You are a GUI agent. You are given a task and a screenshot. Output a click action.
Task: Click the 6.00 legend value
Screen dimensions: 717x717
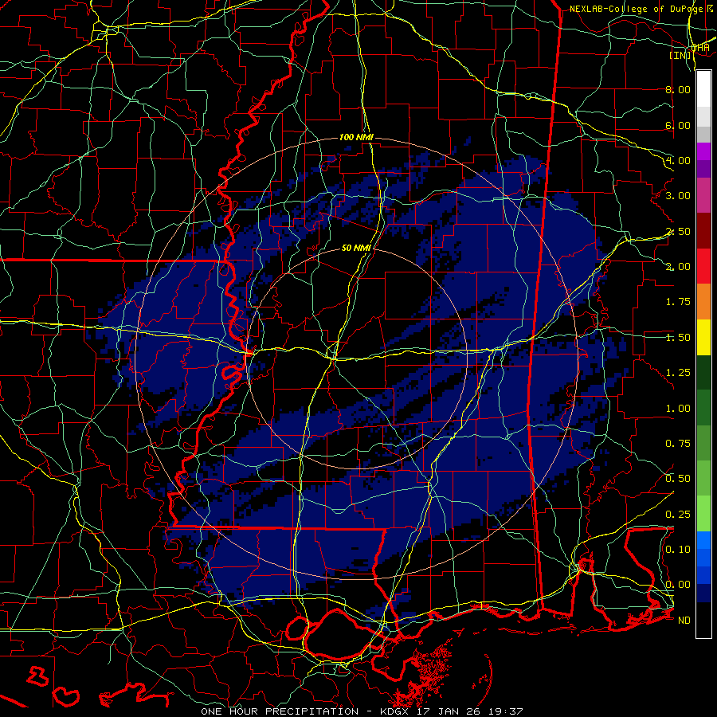[678, 125]
